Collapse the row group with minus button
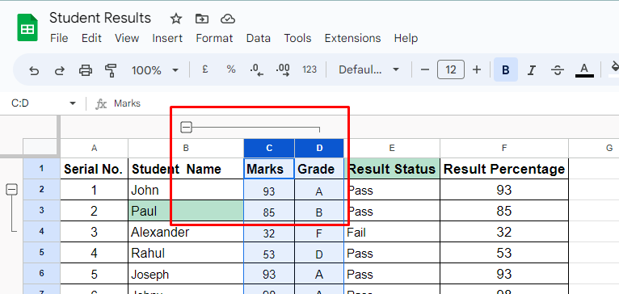This screenshot has width=619, height=294. (x=12, y=191)
